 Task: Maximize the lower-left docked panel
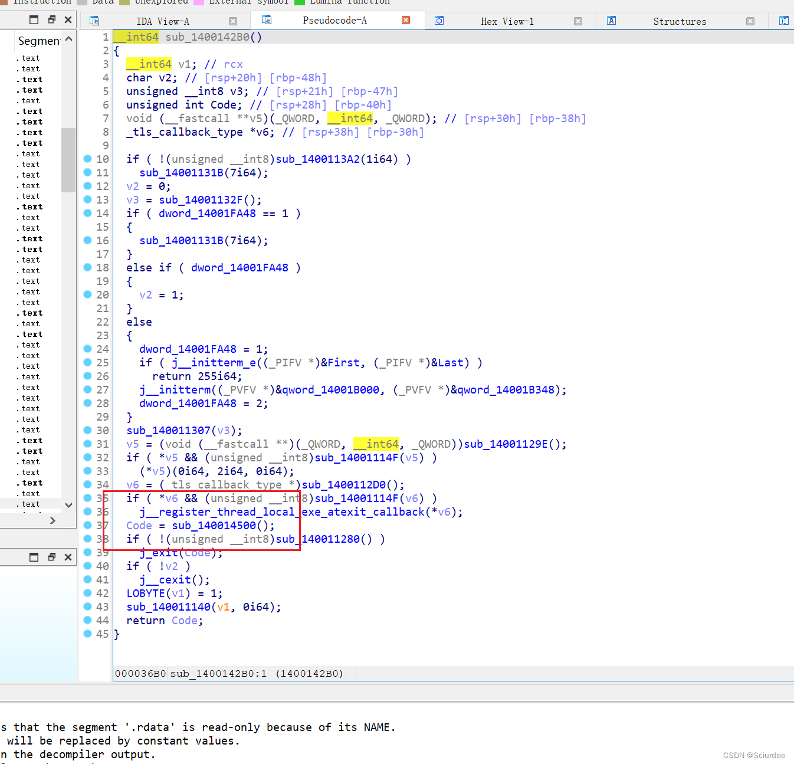pyautogui.click(x=34, y=557)
